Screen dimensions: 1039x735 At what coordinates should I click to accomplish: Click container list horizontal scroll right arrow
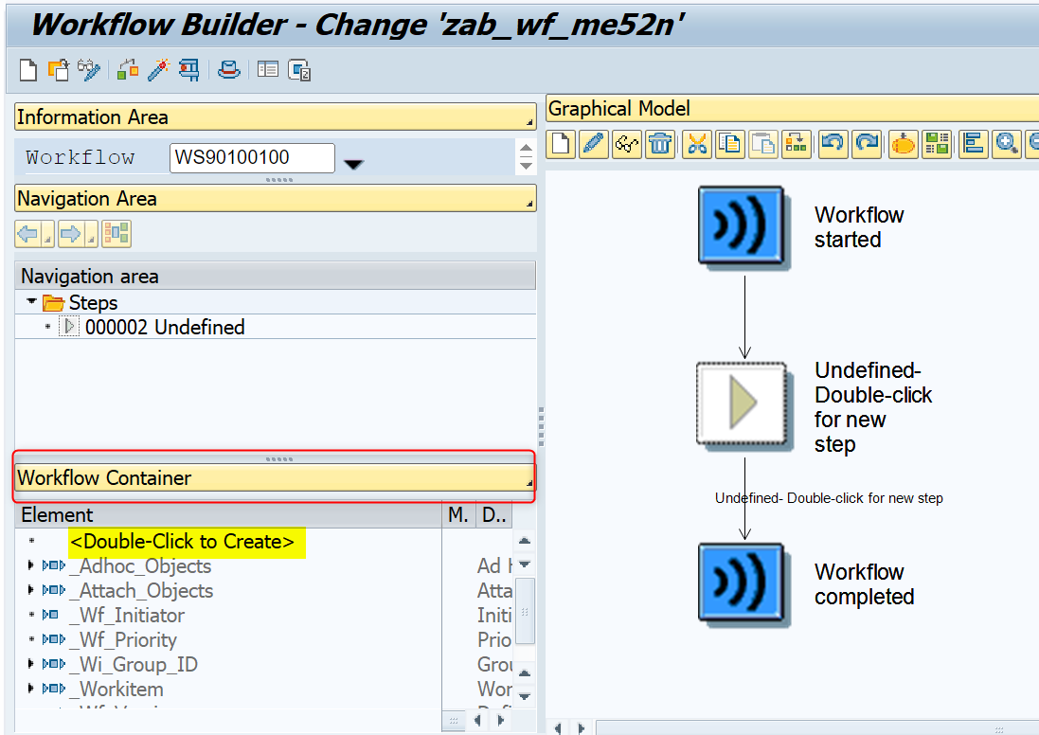[501, 721]
